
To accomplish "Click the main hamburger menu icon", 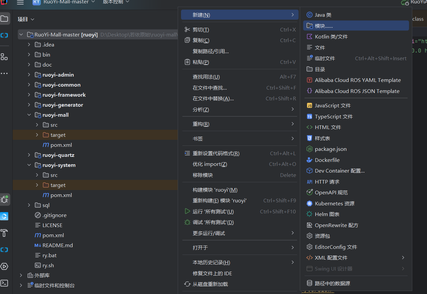I will [20, 2].
